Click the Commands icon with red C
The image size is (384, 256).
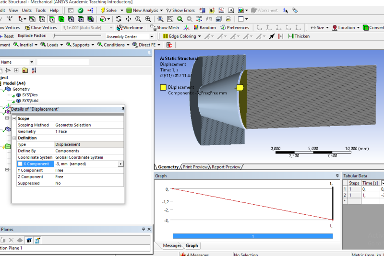point(169,45)
